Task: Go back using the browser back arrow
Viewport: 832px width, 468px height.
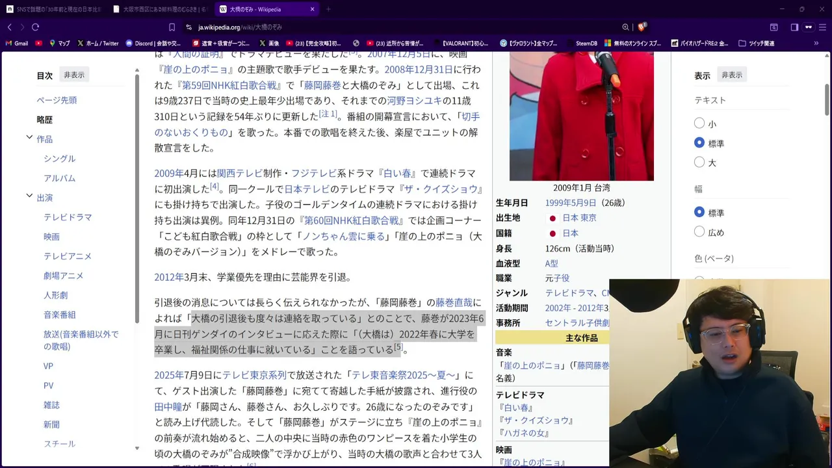Action: point(9,27)
